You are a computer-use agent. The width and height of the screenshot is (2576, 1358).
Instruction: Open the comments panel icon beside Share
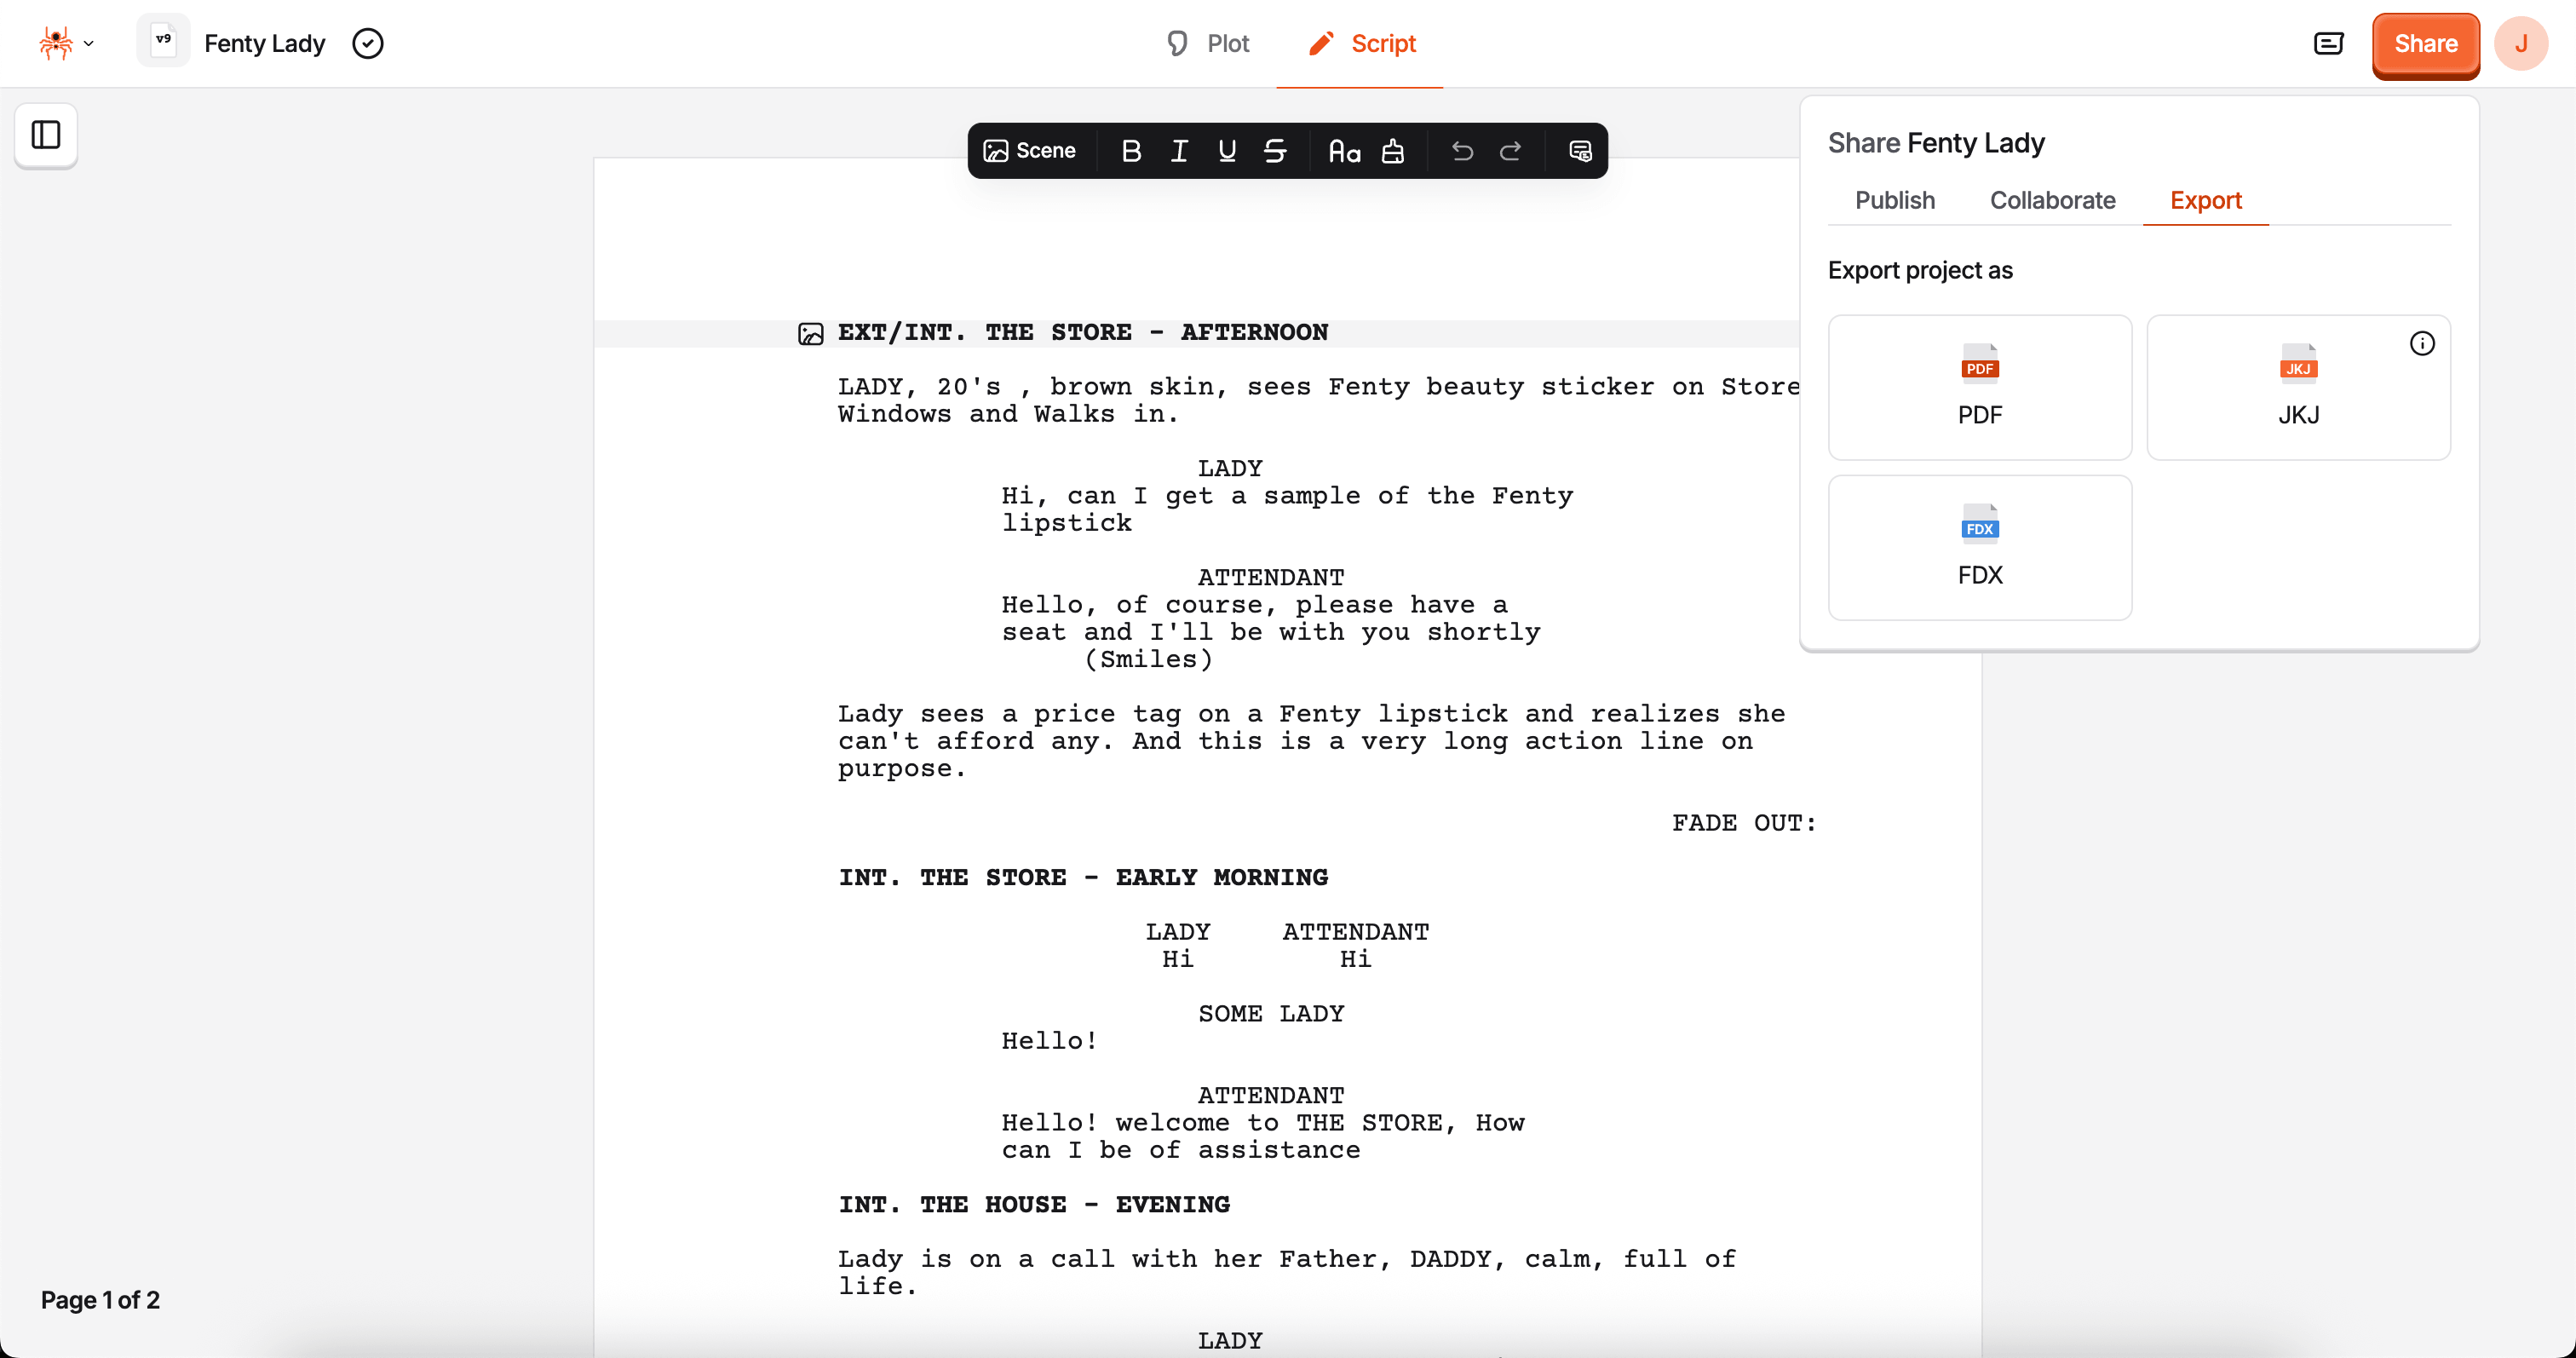click(2328, 43)
